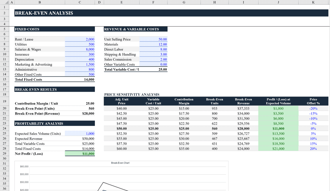Click the $21,000 profit cell
Image resolution: width=330 pixels, height=191 pixels.
278,149
